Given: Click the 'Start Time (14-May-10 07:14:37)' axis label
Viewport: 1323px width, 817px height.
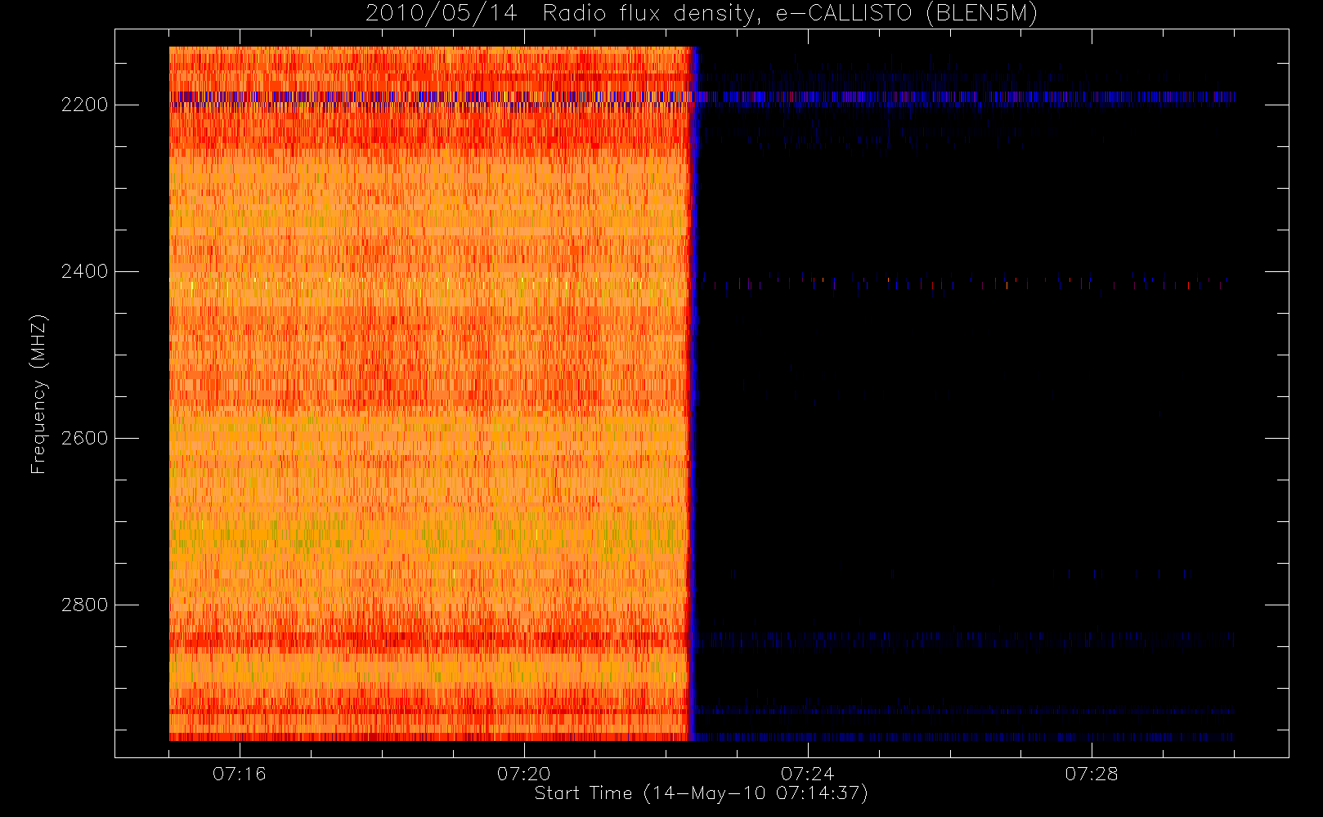Looking at the screenshot, I should pos(701,793).
